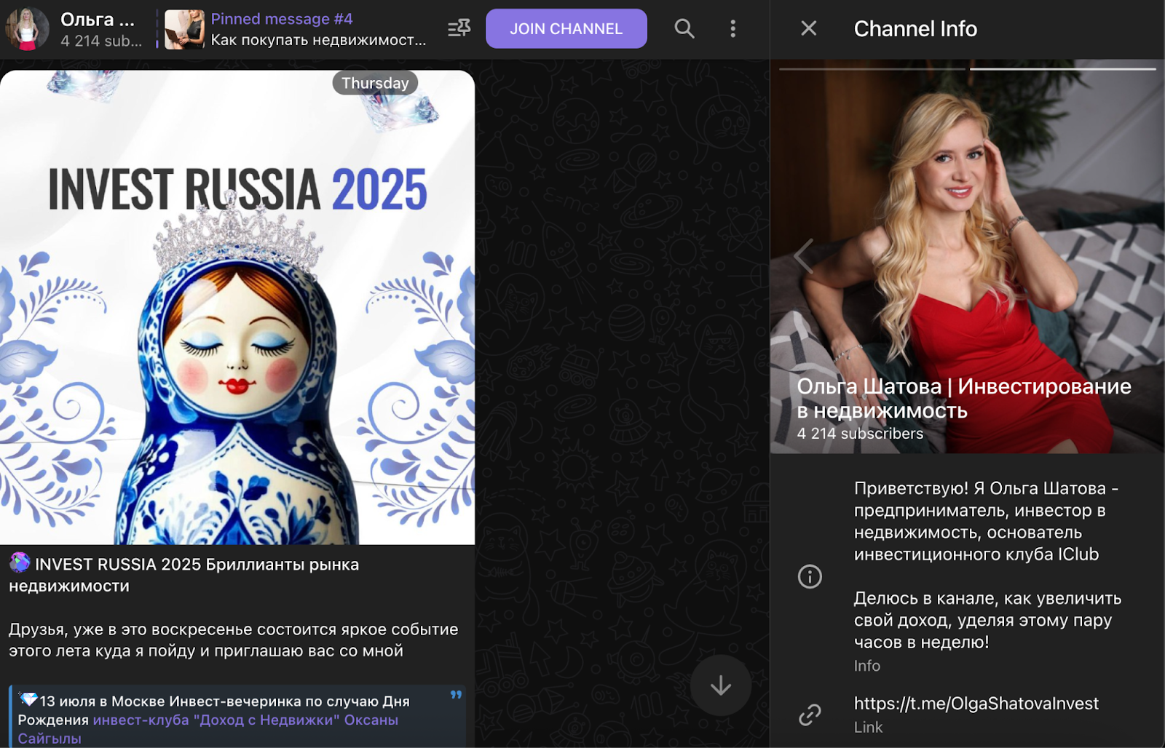Click the search magnifier icon
Viewport: 1165px width, 748px height.
coord(684,28)
